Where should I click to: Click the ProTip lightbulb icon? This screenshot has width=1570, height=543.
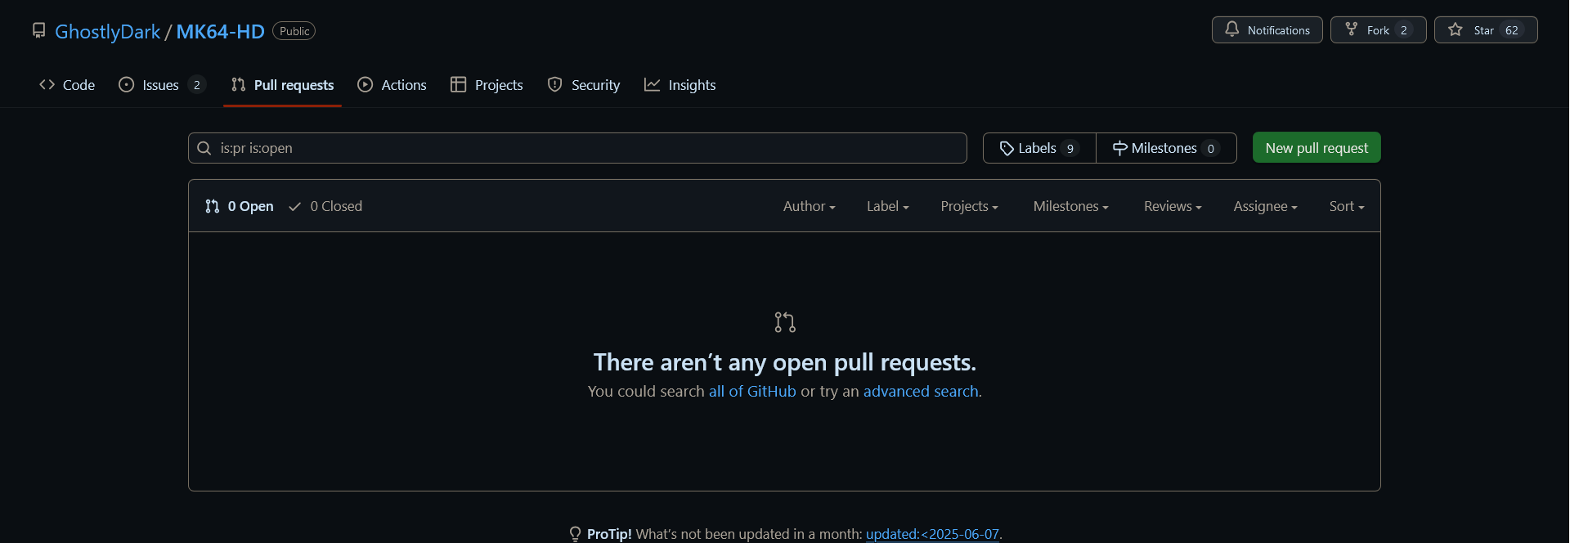click(x=576, y=534)
